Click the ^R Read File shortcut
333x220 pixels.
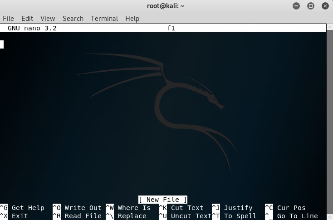pyautogui.click(x=77, y=216)
